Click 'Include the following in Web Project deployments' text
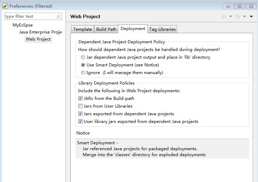 129,91
